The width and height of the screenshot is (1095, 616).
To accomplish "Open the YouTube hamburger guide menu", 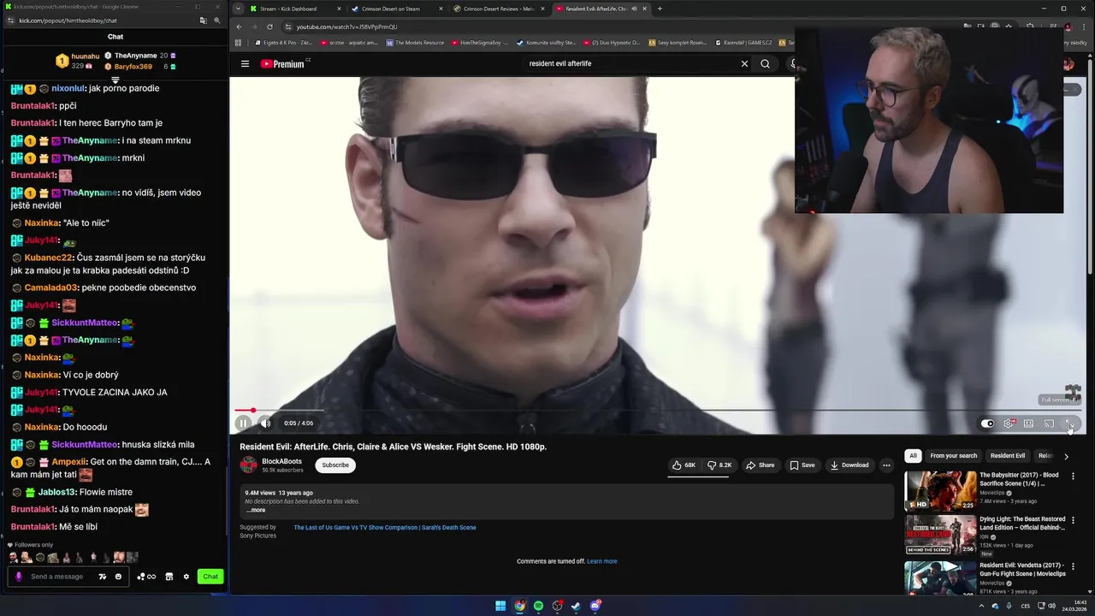I will point(245,63).
